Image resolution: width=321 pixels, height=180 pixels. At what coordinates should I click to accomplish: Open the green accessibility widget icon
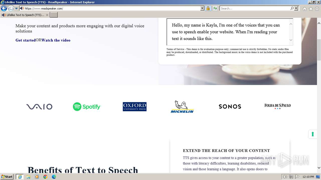pos(312,134)
